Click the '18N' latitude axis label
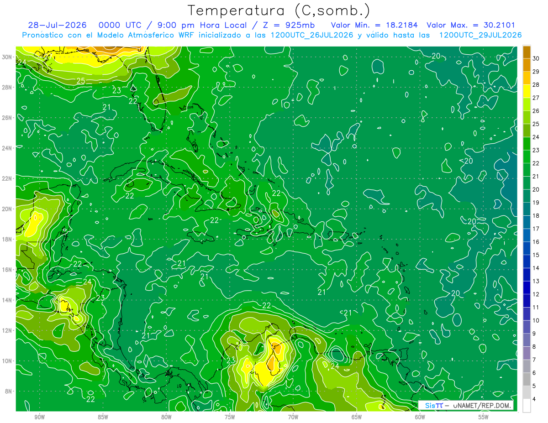 click(x=7, y=239)
